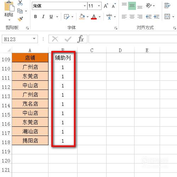Open Font group dialog launcher

[116, 28]
